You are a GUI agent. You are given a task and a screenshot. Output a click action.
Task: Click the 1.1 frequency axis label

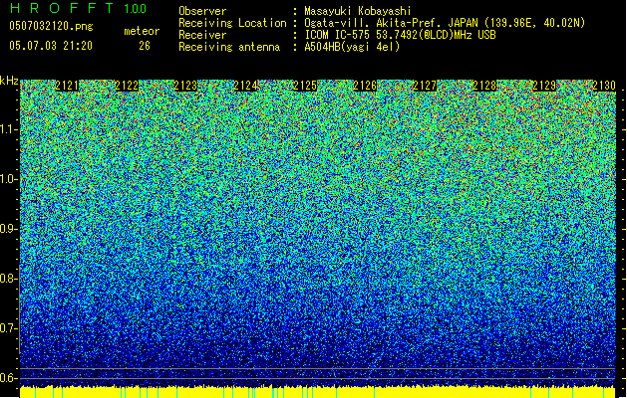point(9,130)
